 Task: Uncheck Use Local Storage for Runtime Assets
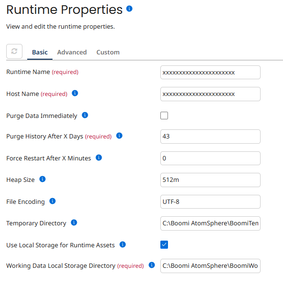click(x=164, y=244)
